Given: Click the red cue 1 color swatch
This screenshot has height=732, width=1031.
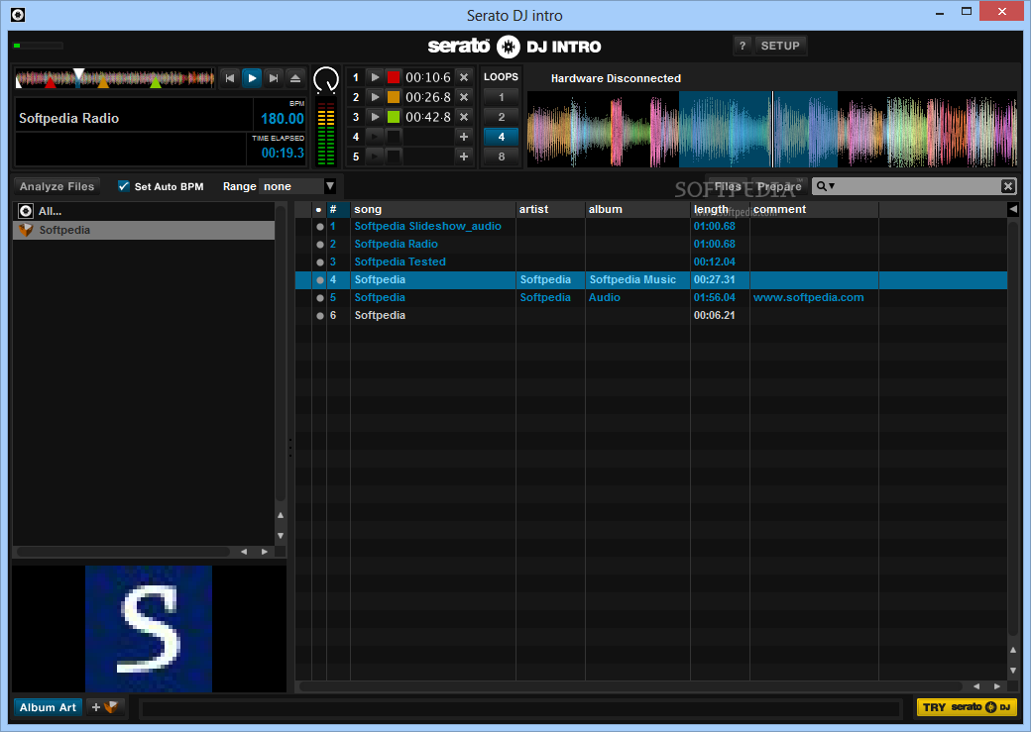Looking at the screenshot, I should [x=394, y=77].
